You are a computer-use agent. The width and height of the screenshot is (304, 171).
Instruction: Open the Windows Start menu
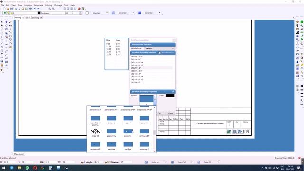4,168
